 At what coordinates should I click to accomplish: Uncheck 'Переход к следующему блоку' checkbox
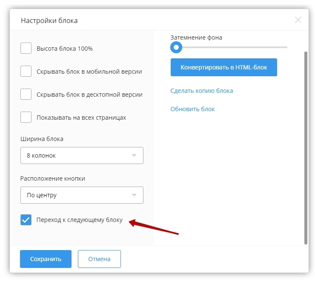point(26,220)
